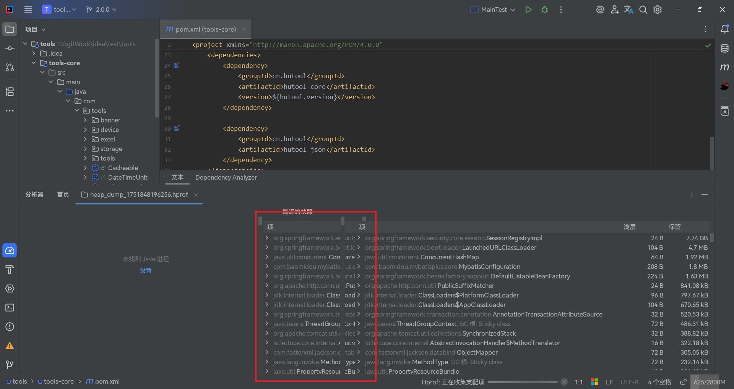The height and width of the screenshot is (389, 734).
Task: Open the project selector dropdown
Action: pyautogui.click(x=59, y=10)
